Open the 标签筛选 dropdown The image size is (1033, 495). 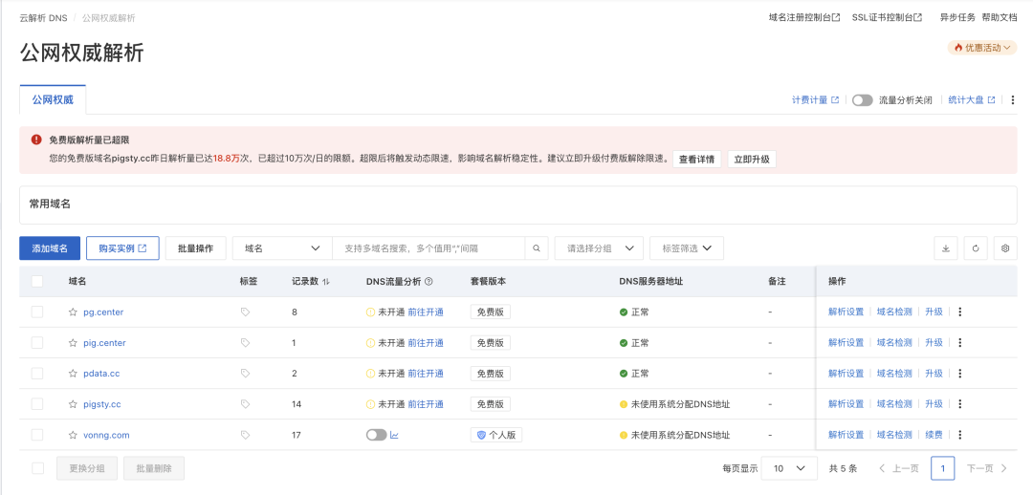687,248
